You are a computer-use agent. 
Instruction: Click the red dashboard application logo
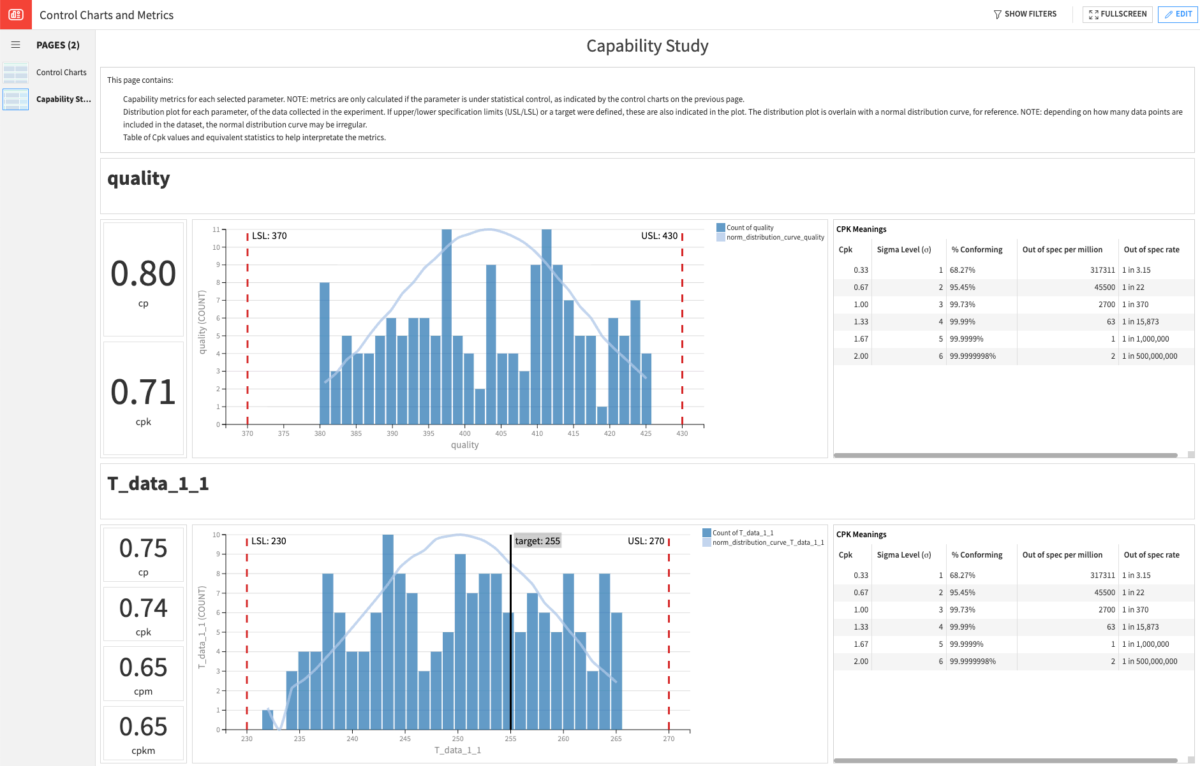tap(15, 15)
